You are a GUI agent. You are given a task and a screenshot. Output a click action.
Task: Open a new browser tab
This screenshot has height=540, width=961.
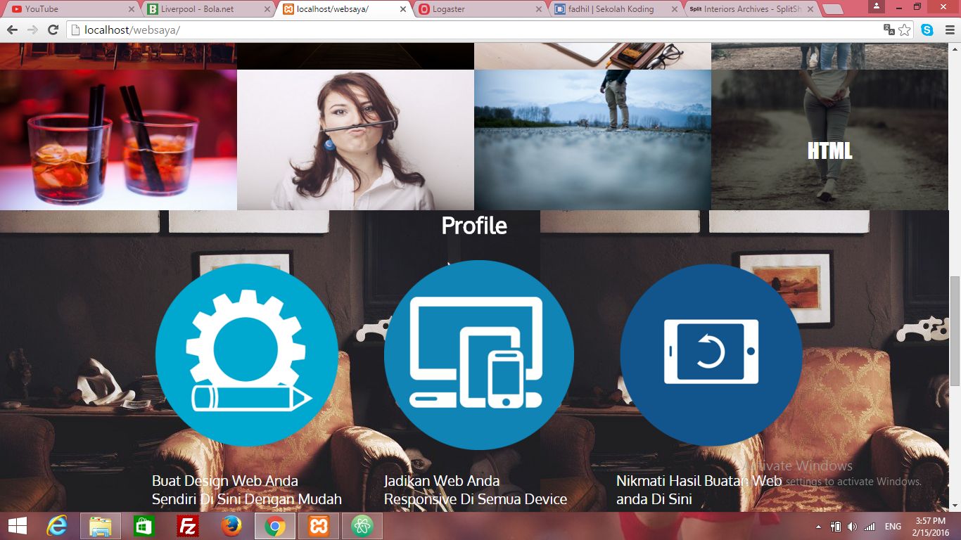(x=832, y=9)
